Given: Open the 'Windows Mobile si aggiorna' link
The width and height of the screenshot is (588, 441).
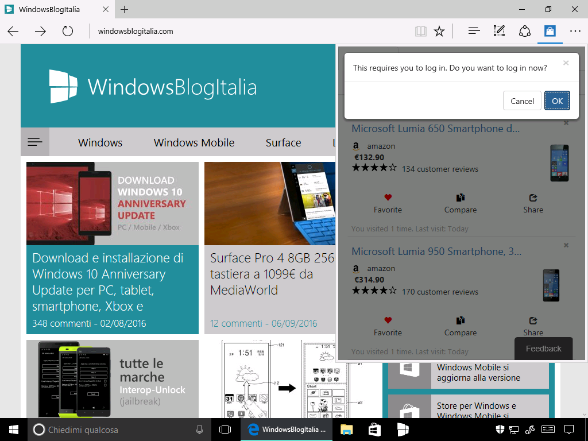Looking at the screenshot, I should pyautogui.click(x=478, y=372).
